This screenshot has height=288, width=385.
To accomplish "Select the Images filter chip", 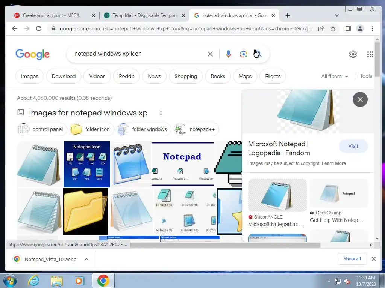I will 29,76.
